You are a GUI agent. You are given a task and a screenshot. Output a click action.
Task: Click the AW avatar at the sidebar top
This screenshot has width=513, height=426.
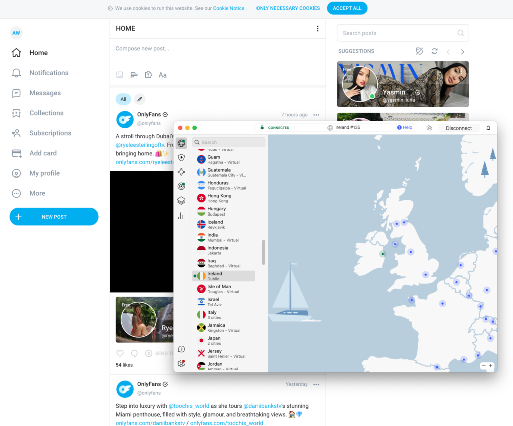pyautogui.click(x=16, y=33)
